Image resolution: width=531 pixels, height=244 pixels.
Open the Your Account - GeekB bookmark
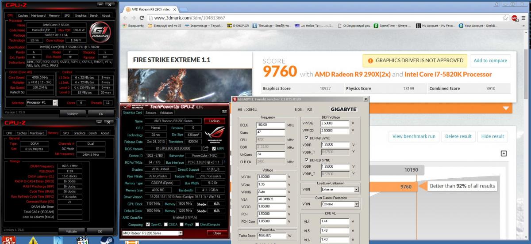(x=479, y=26)
